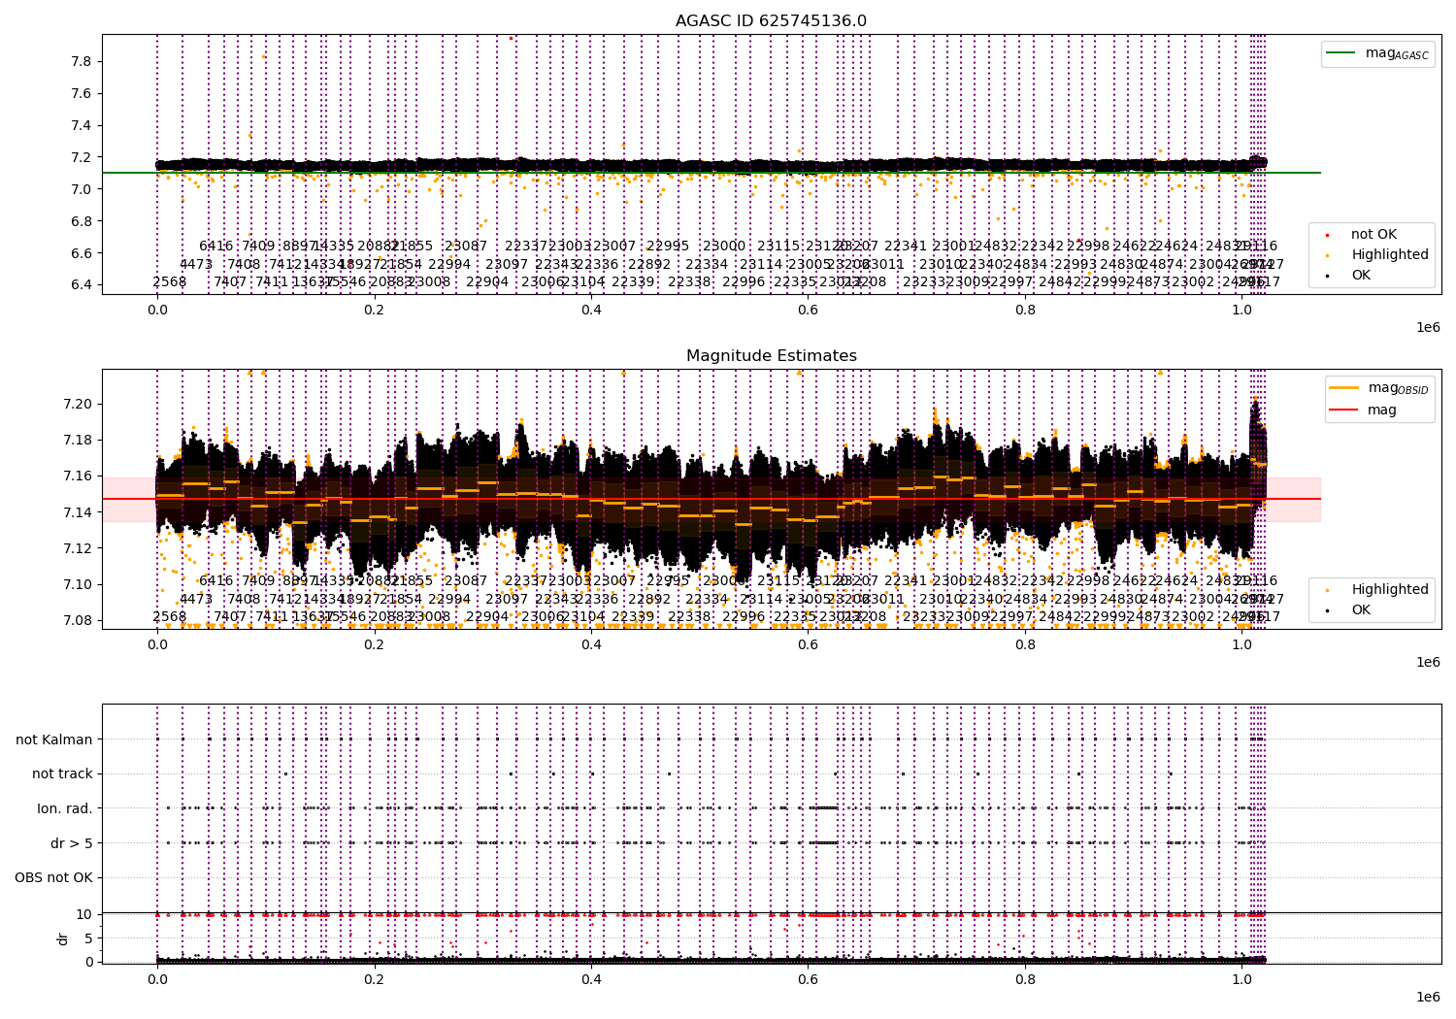The height and width of the screenshot is (1019, 1456).
Task: Click obsid label 22334 in Magnitude Estimates plot
Action: [707, 599]
